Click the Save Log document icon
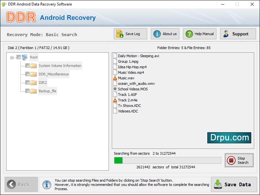 119,33
